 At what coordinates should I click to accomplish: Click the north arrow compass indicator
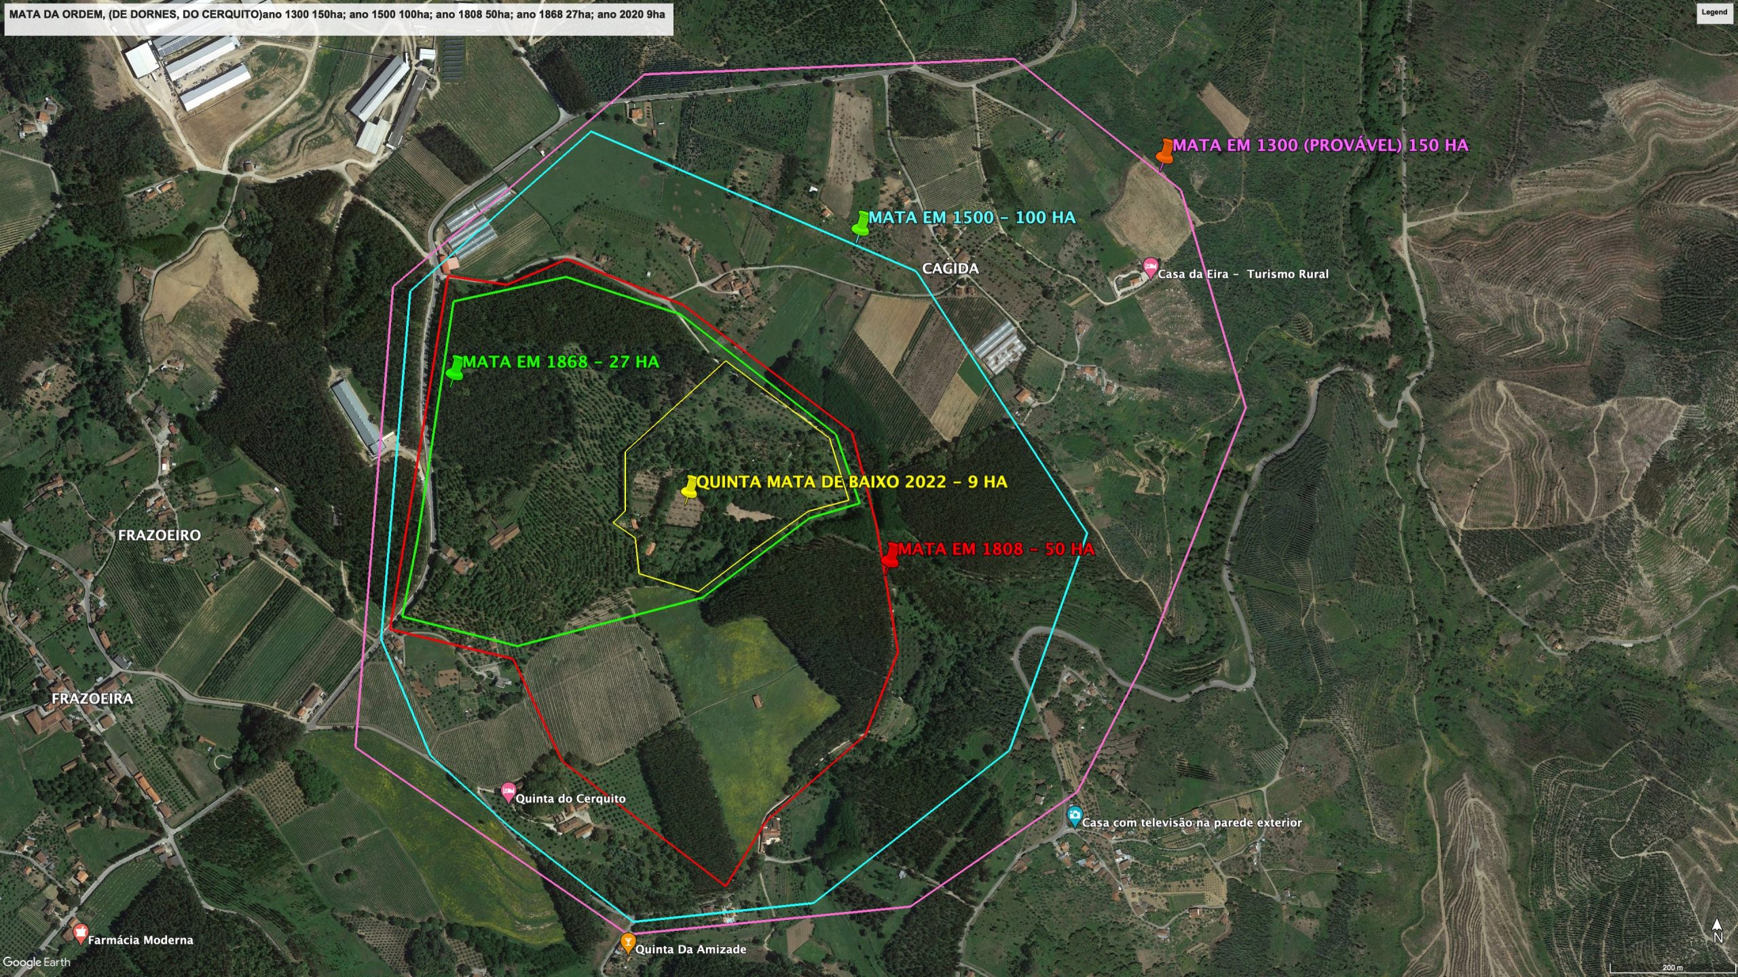(x=1717, y=930)
